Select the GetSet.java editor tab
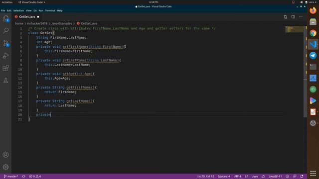This screenshot has width=319, height=179. (27, 17)
